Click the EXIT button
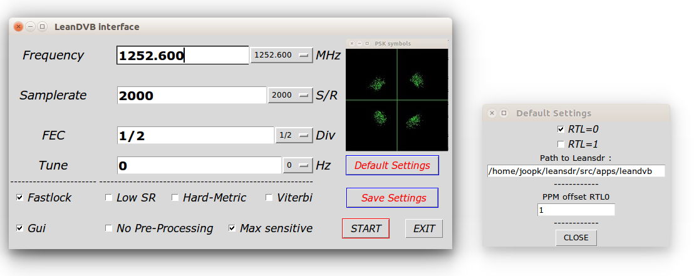The height and width of the screenshot is (276, 694). [x=424, y=228]
